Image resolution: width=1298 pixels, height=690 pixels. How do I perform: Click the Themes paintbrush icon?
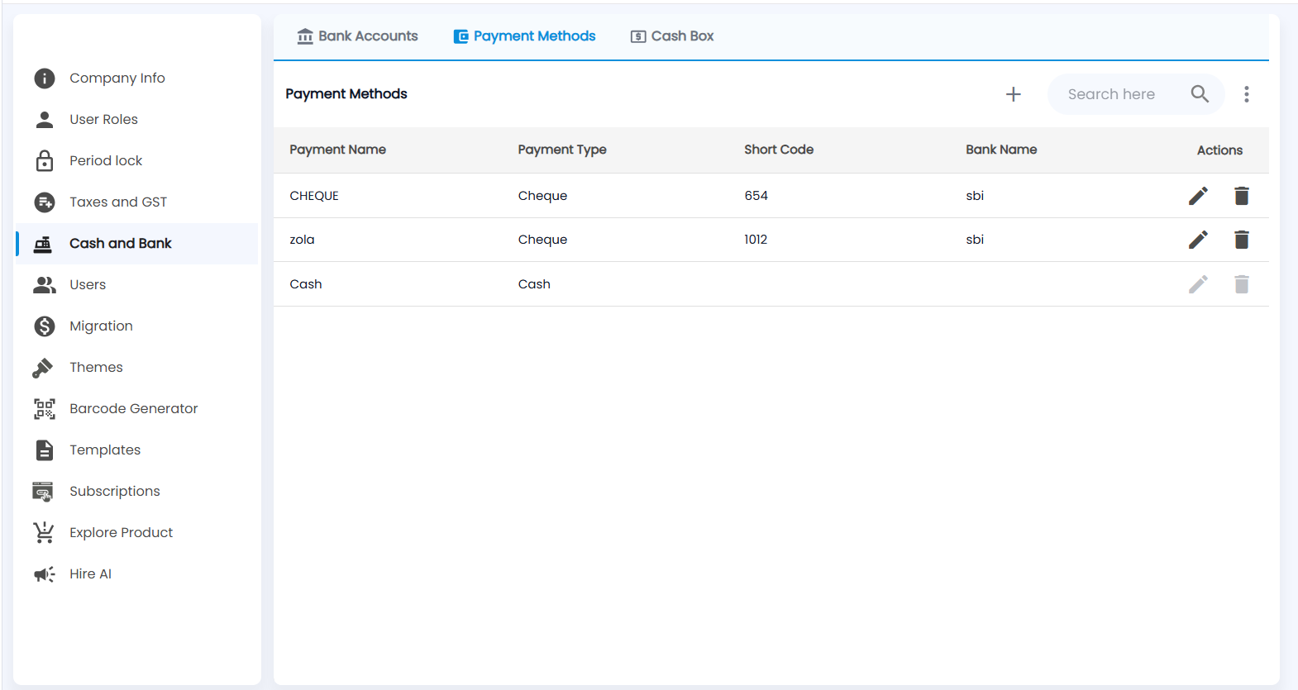pos(43,368)
